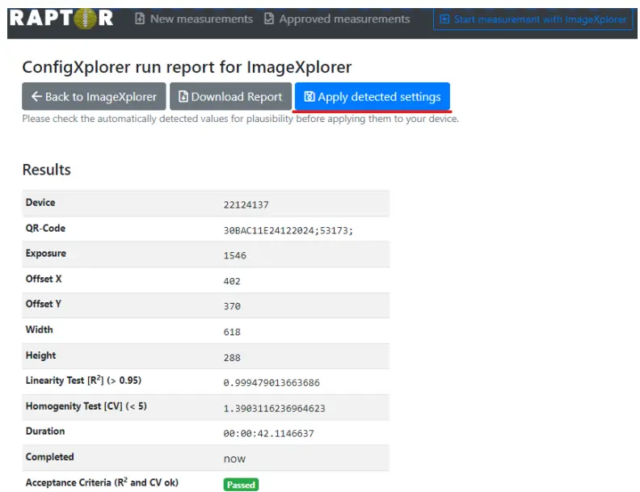Select QR-Code value 30BAC11E24122024;53173;
Viewport: 640px width, 492px height.
pos(288,230)
